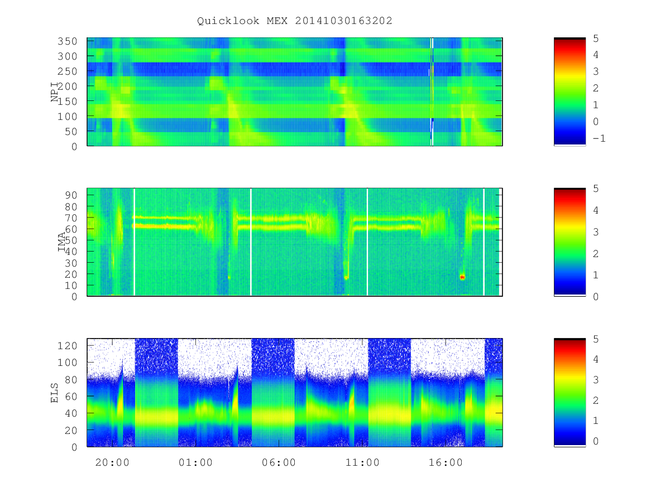The image size is (670, 502).
Task: Click the 5 label on the IMA colorbar
Action: pyautogui.click(x=596, y=188)
